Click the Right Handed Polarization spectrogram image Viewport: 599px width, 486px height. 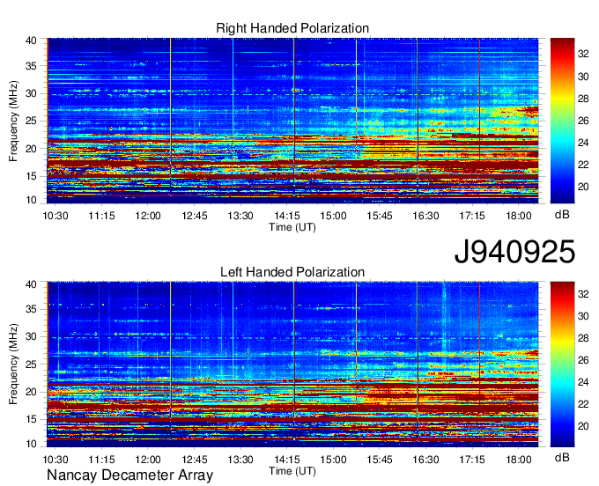pos(292,121)
